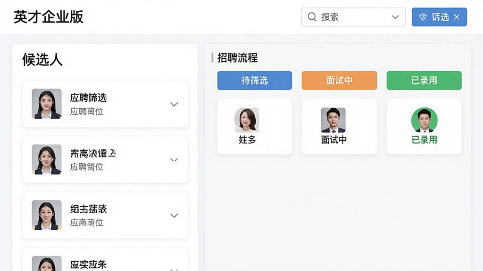Expand the 应聘筛选 candidate card chevron
483x271 pixels.
(174, 104)
